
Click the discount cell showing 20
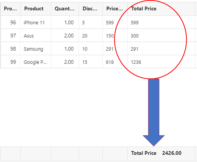[85, 36]
